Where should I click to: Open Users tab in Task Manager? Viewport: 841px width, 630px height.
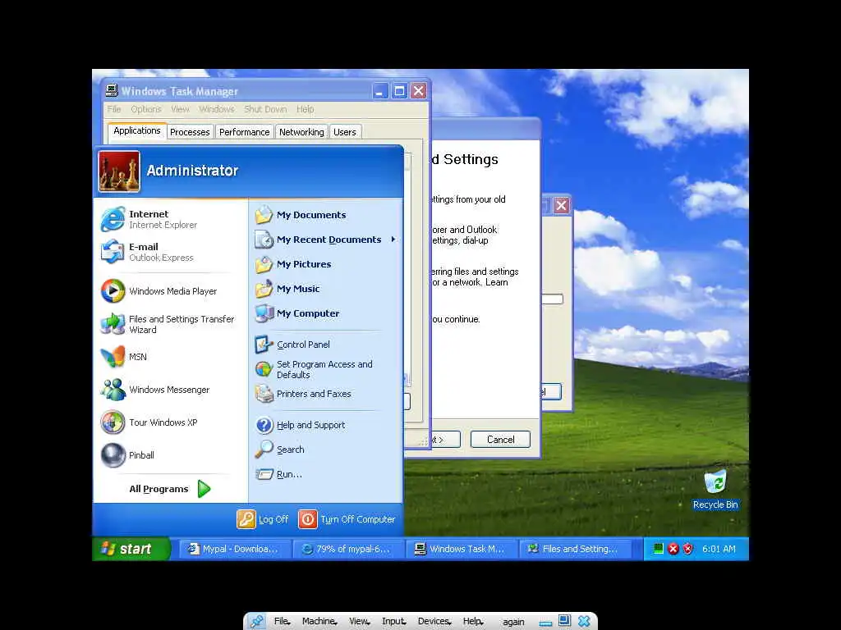344,132
